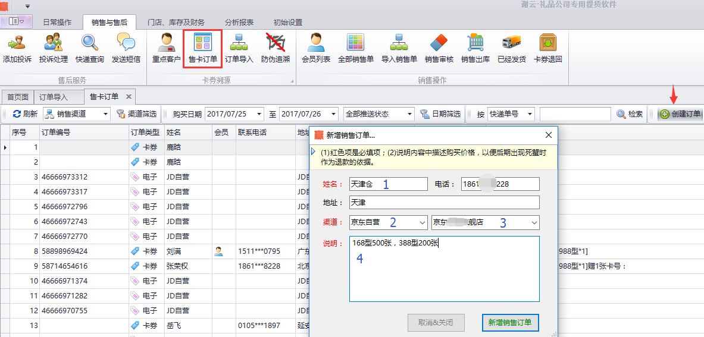Image resolution: width=704 pixels, height=337 pixels.
Task: Select the 岳飞 name cell
Action: tap(188, 325)
